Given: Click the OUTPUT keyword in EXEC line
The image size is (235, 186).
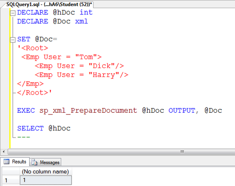Looking at the screenshot, I should point(182,110).
